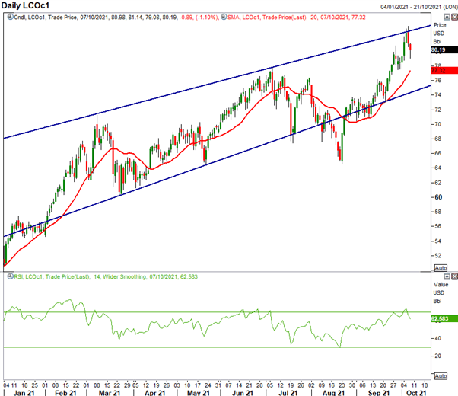Click the red 77.32 SMA value label
458x396 pixels.
pyautogui.click(x=444, y=71)
